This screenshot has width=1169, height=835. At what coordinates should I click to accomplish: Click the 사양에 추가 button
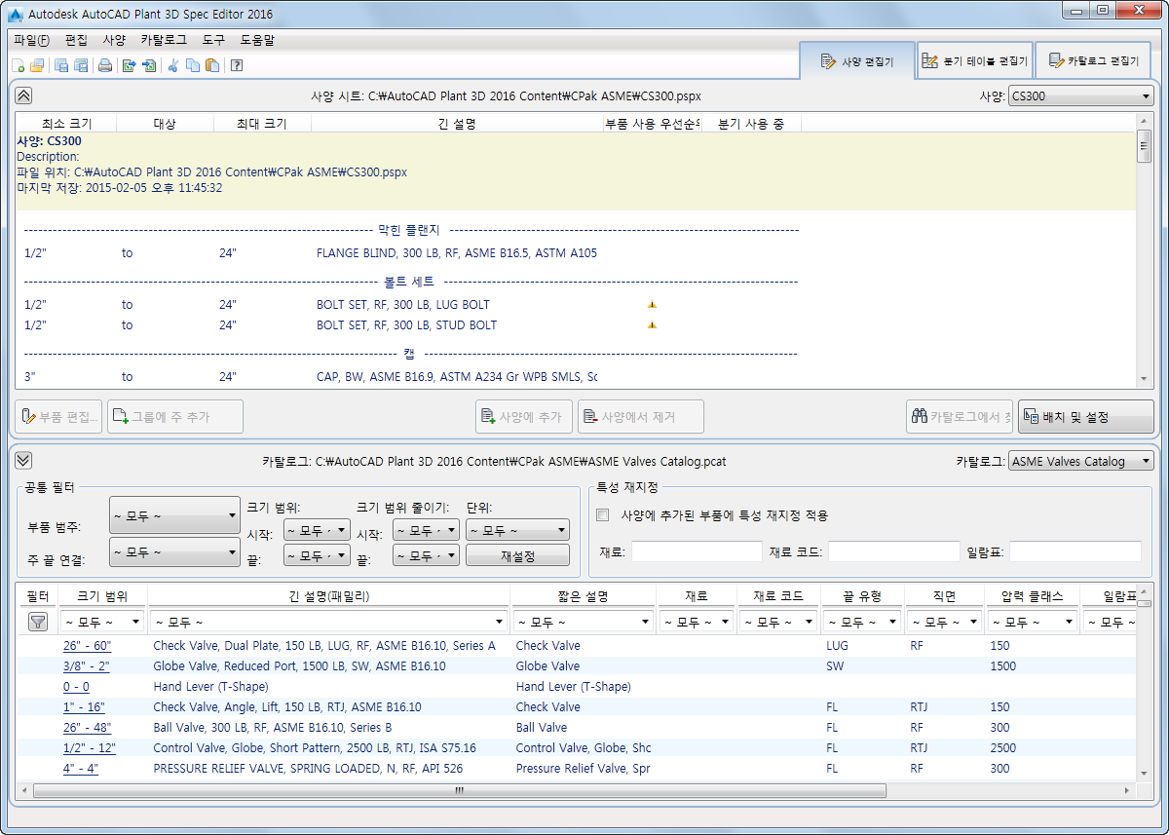click(x=524, y=417)
